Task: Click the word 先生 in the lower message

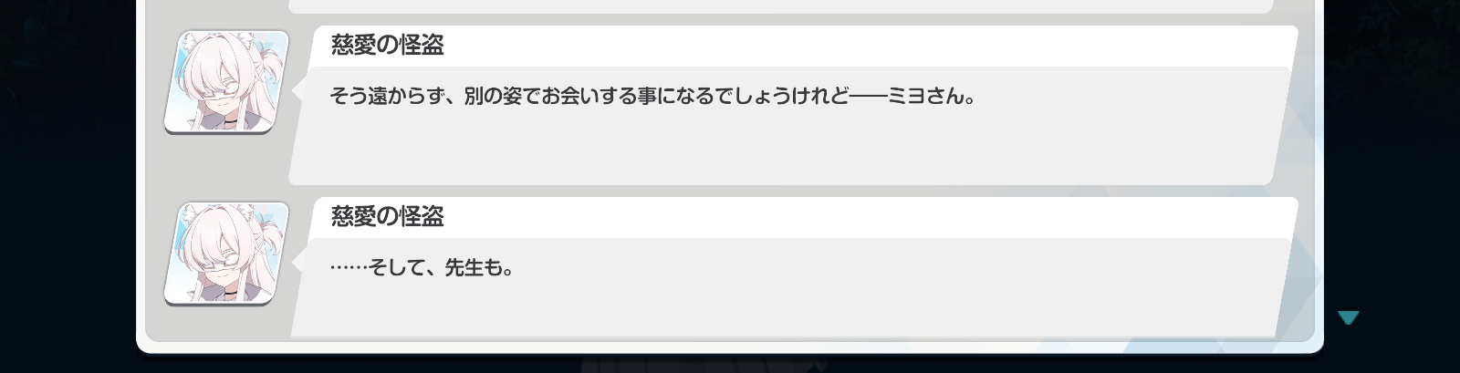Action: tap(464, 268)
